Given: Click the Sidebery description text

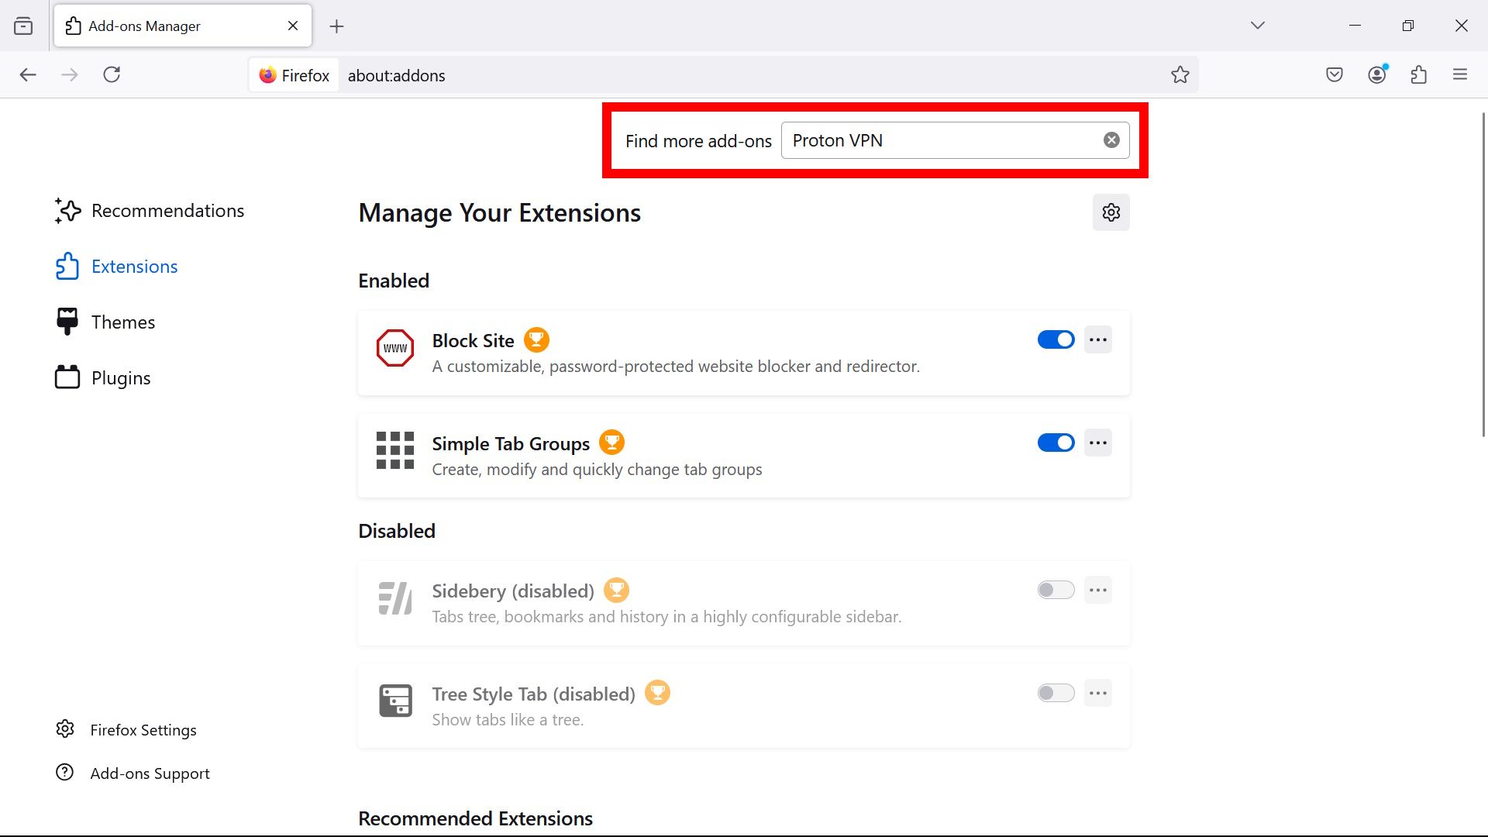Looking at the screenshot, I should click(x=666, y=617).
